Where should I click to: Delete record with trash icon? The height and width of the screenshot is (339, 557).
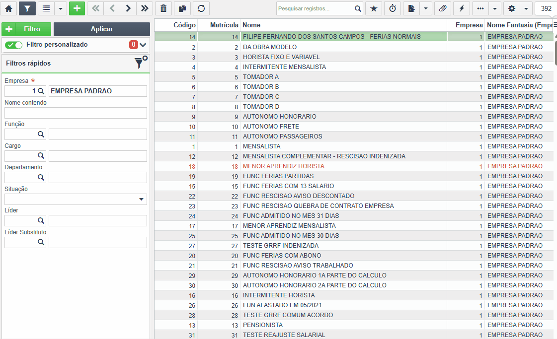click(163, 8)
